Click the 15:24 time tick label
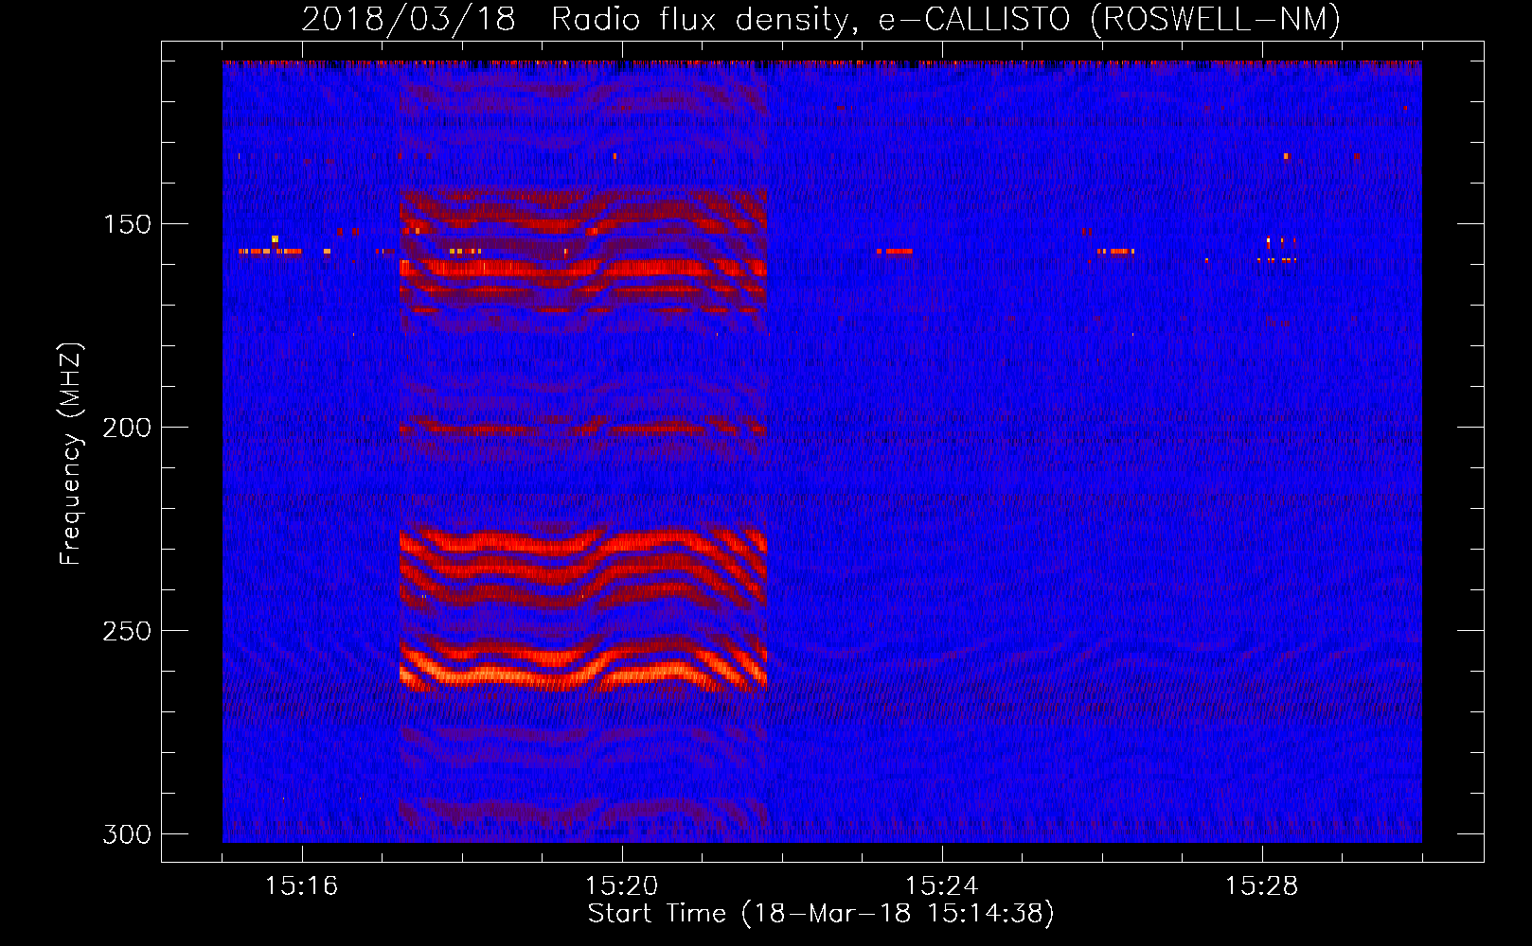This screenshot has width=1532, height=946. point(942,886)
